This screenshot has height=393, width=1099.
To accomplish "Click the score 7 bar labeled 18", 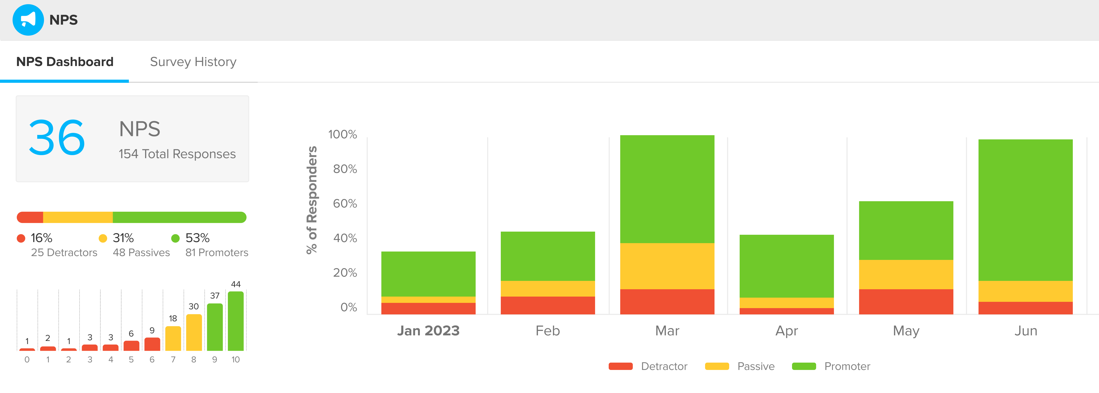I will pos(173,339).
